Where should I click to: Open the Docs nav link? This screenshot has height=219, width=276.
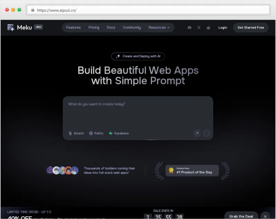pyautogui.click(x=111, y=28)
